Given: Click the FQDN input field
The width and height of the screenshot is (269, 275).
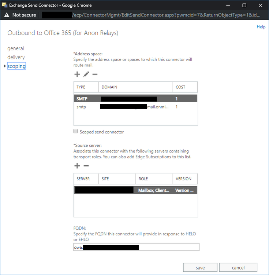Looking at the screenshot, I should (137, 247).
